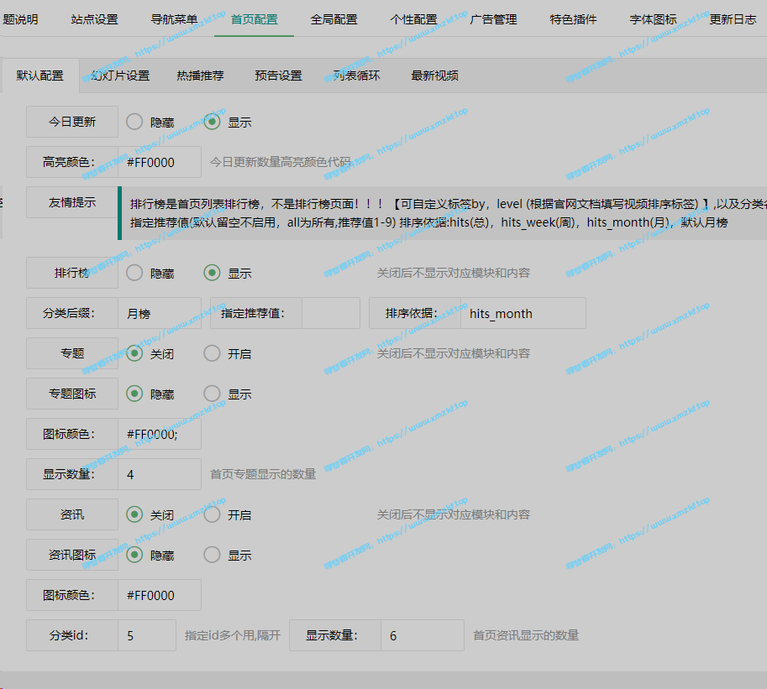
Task: Open the 导航菜单 tab
Action: coord(174,19)
